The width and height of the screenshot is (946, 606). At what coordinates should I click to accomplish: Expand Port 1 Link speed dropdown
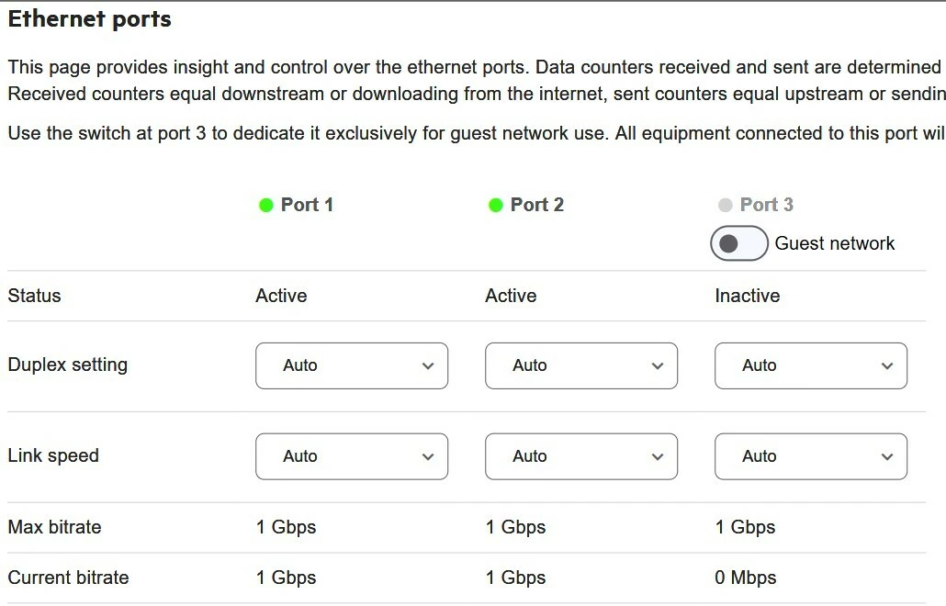click(x=352, y=456)
